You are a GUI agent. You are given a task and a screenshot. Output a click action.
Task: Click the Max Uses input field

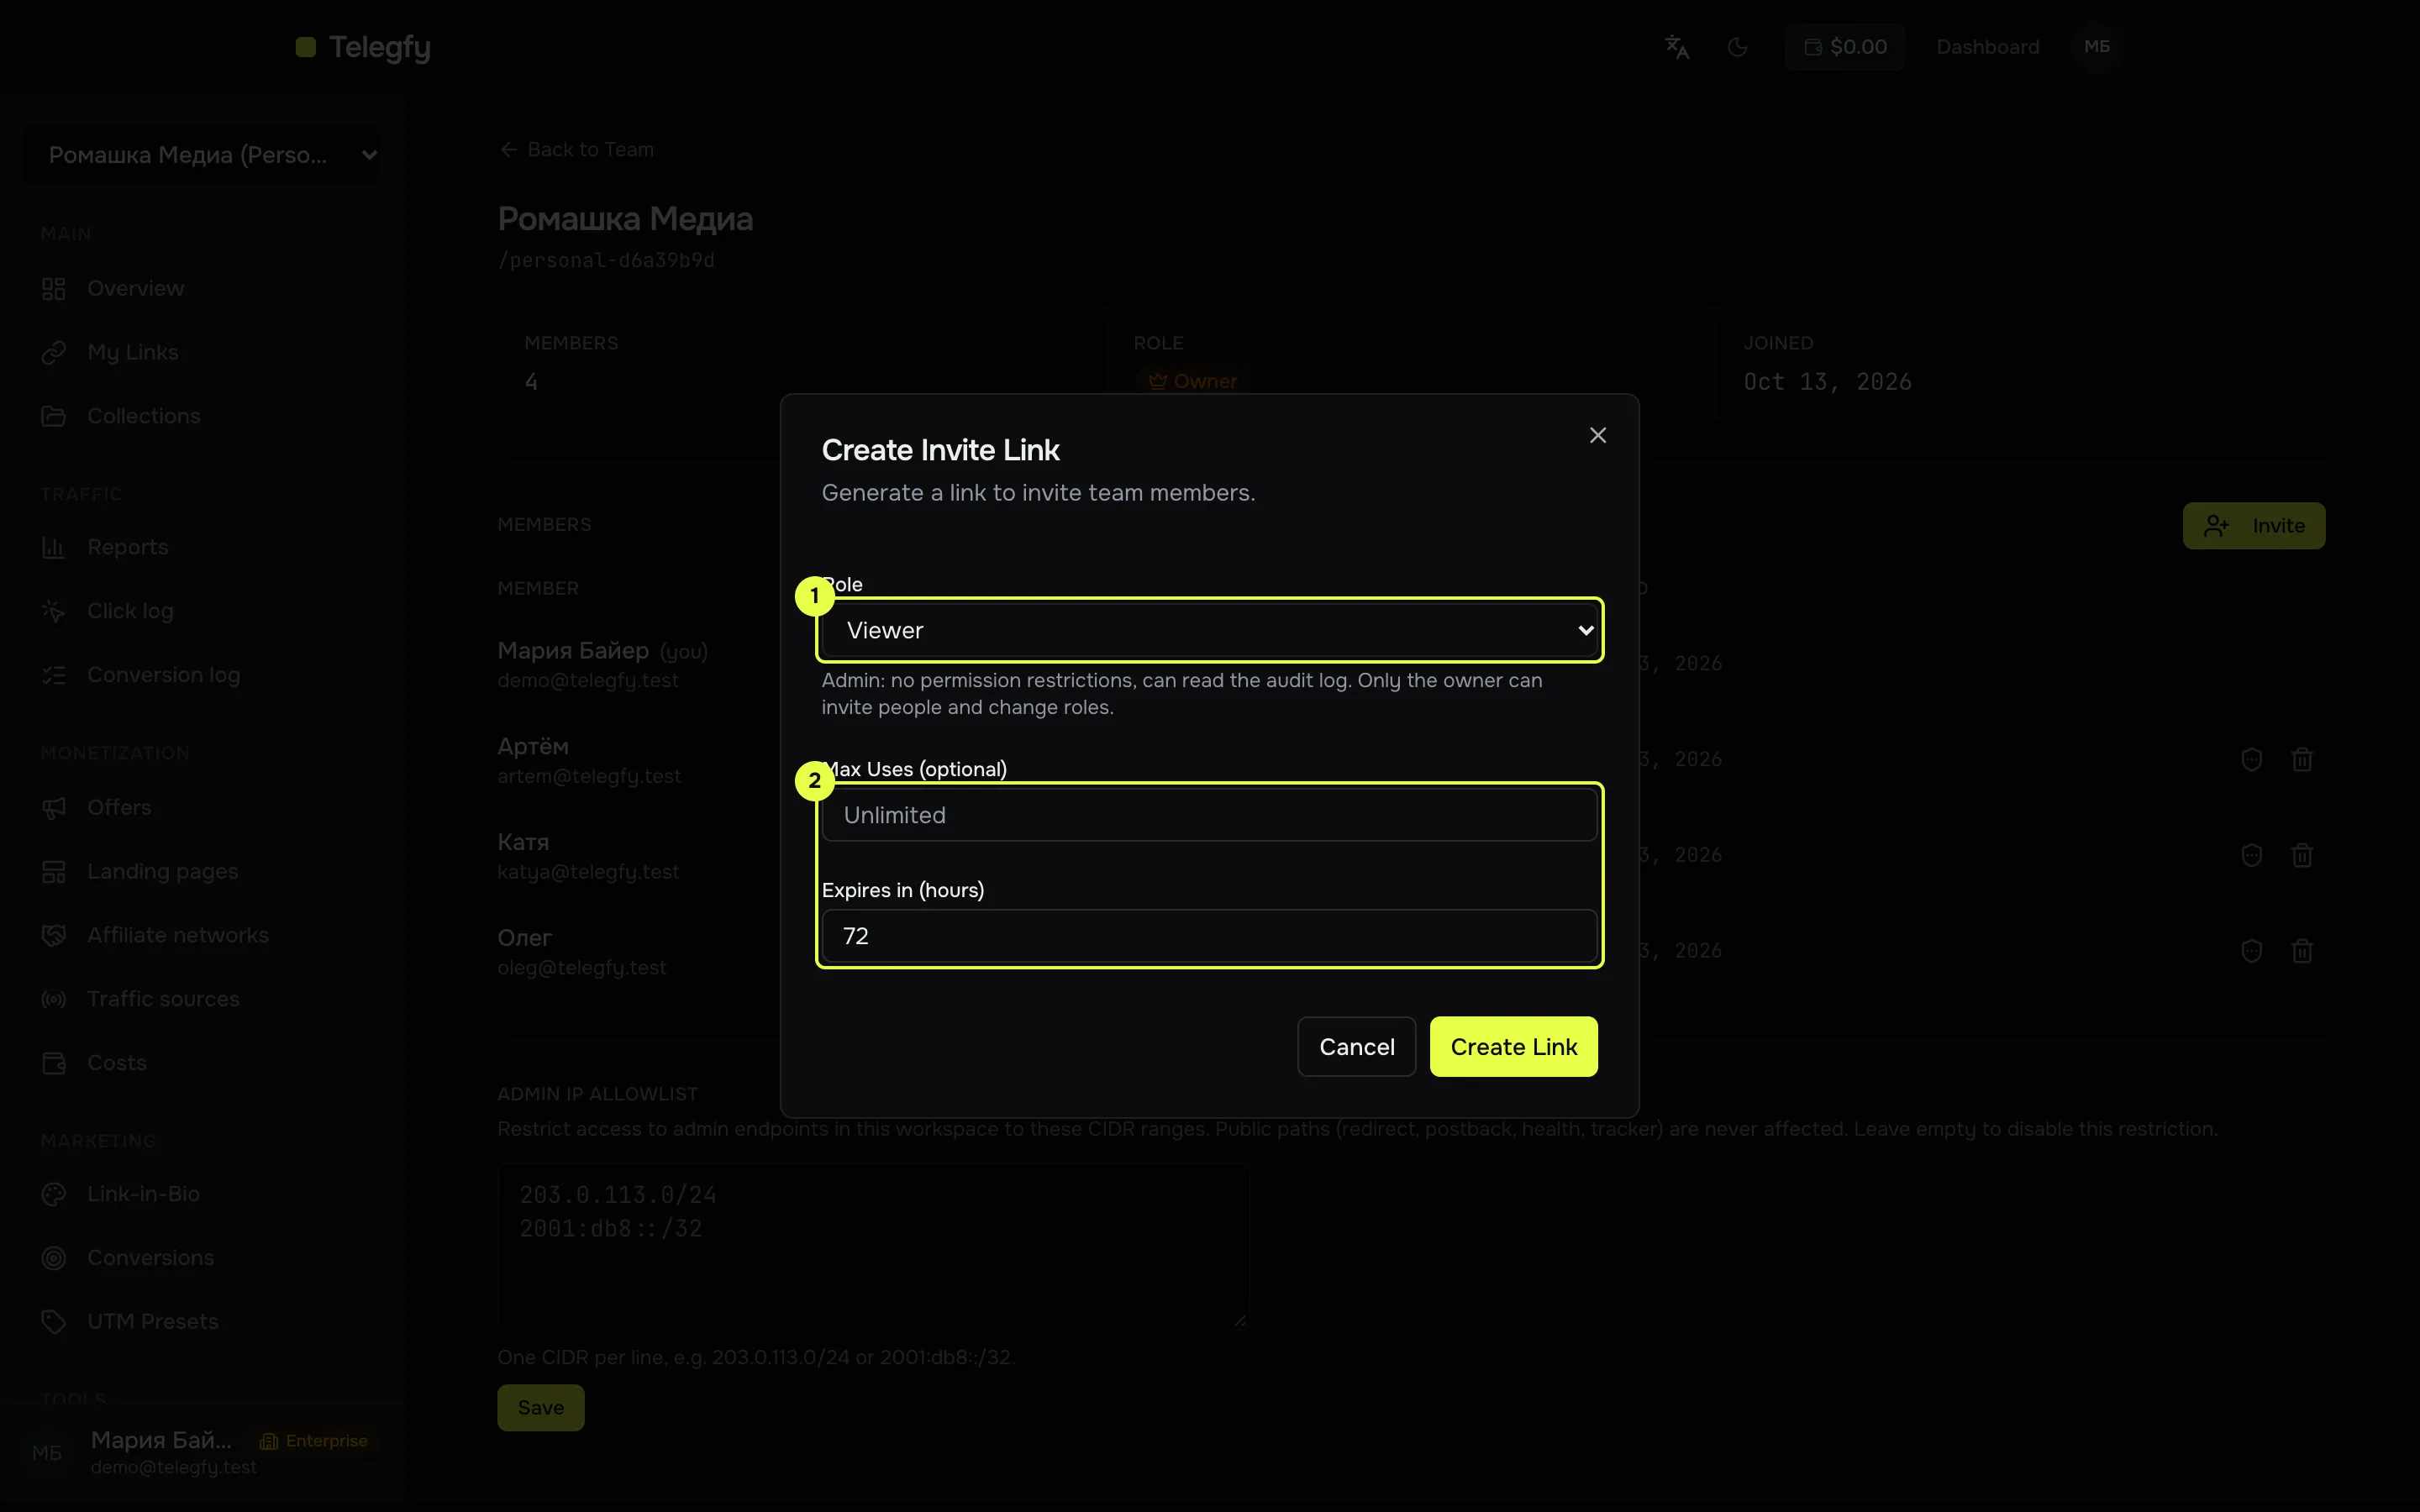1209,815
